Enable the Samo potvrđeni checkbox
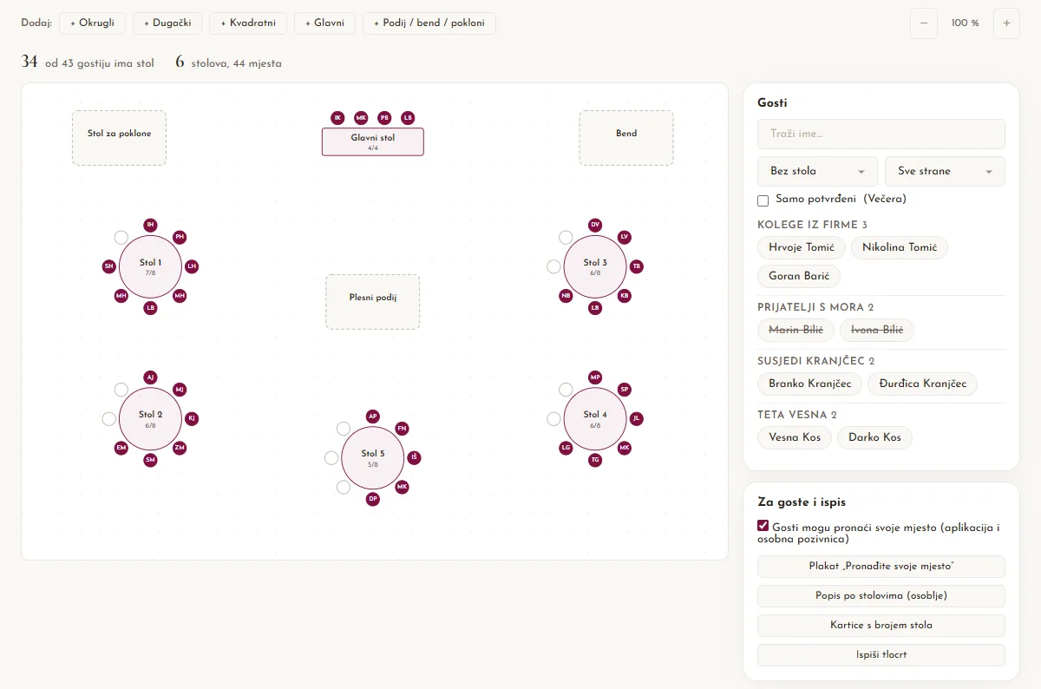This screenshot has width=1041, height=689. point(763,200)
